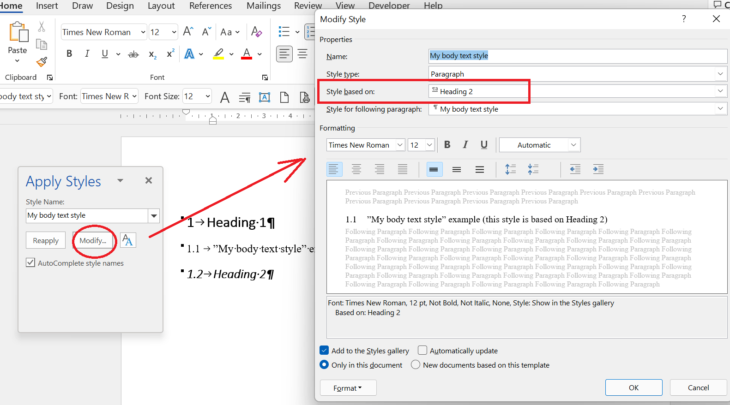
Task: Toggle Italic in the ribbon Font group
Action: pos(87,54)
